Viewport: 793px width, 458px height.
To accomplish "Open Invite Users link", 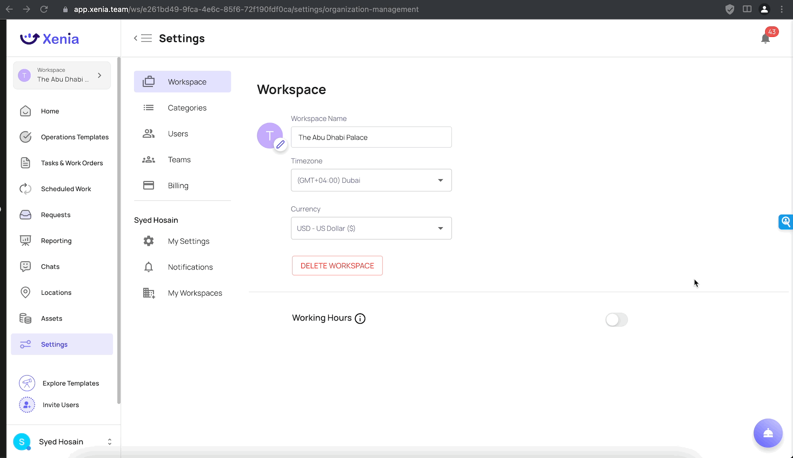I will [61, 405].
